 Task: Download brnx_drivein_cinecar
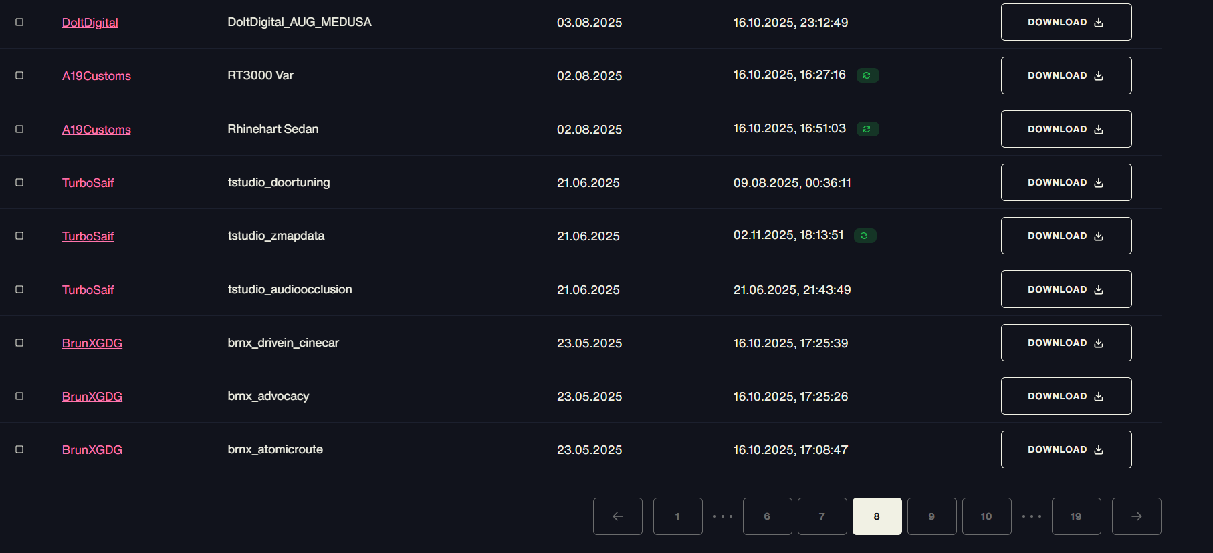tap(1066, 343)
